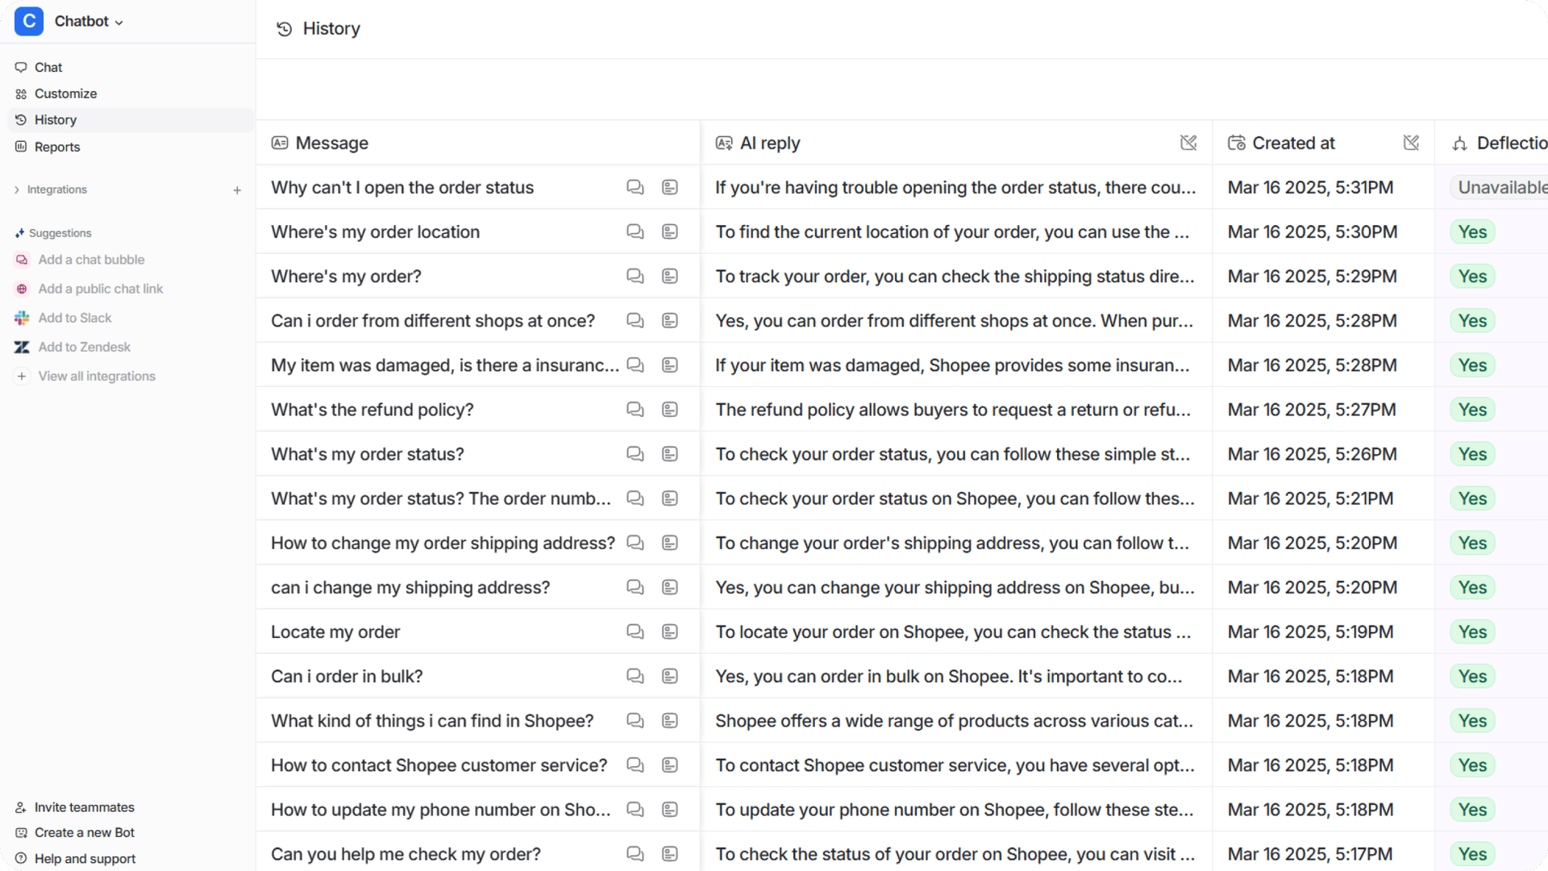Open conversation icon for 'What's my order status?' row
The height and width of the screenshot is (871, 1548).
[x=635, y=453]
